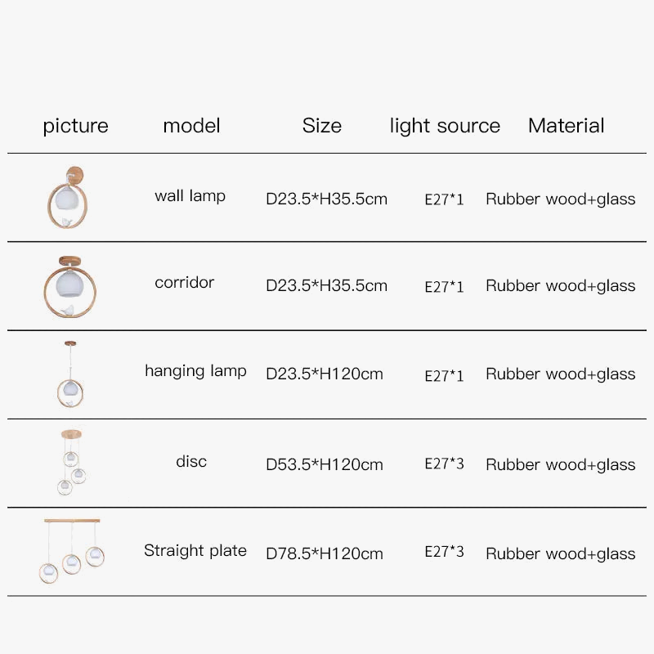Click the "model" column header
Screen dimensions: 654x654
pyautogui.click(x=191, y=126)
